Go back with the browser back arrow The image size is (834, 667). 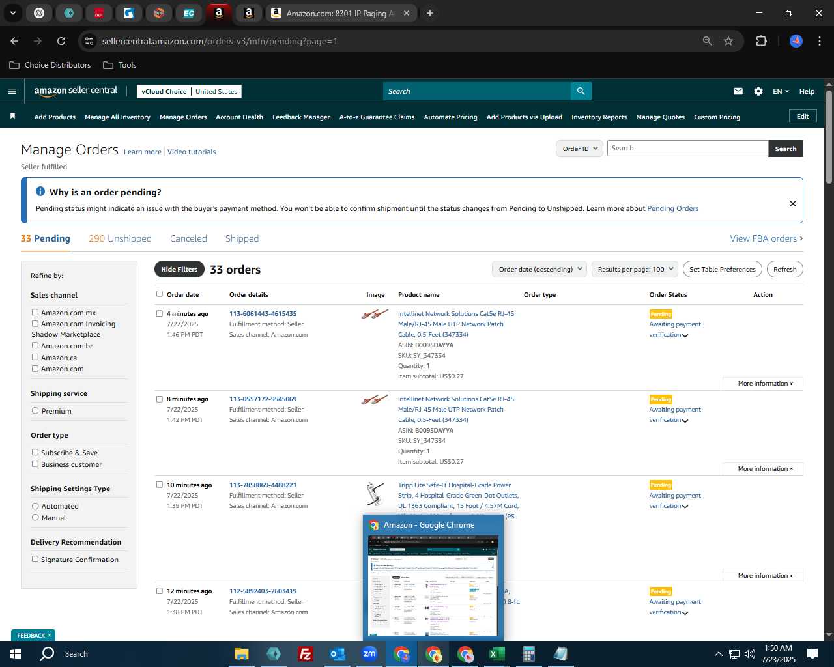click(14, 41)
